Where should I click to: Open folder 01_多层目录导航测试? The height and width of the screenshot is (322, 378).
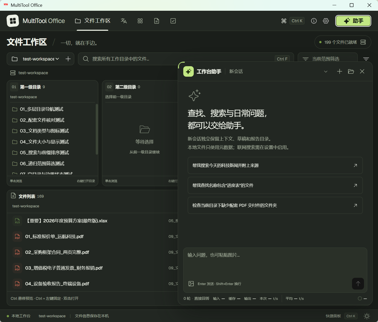(52, 109)
